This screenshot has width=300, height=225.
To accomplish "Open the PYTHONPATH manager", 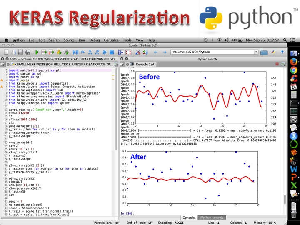I will [x=145, y=52].
